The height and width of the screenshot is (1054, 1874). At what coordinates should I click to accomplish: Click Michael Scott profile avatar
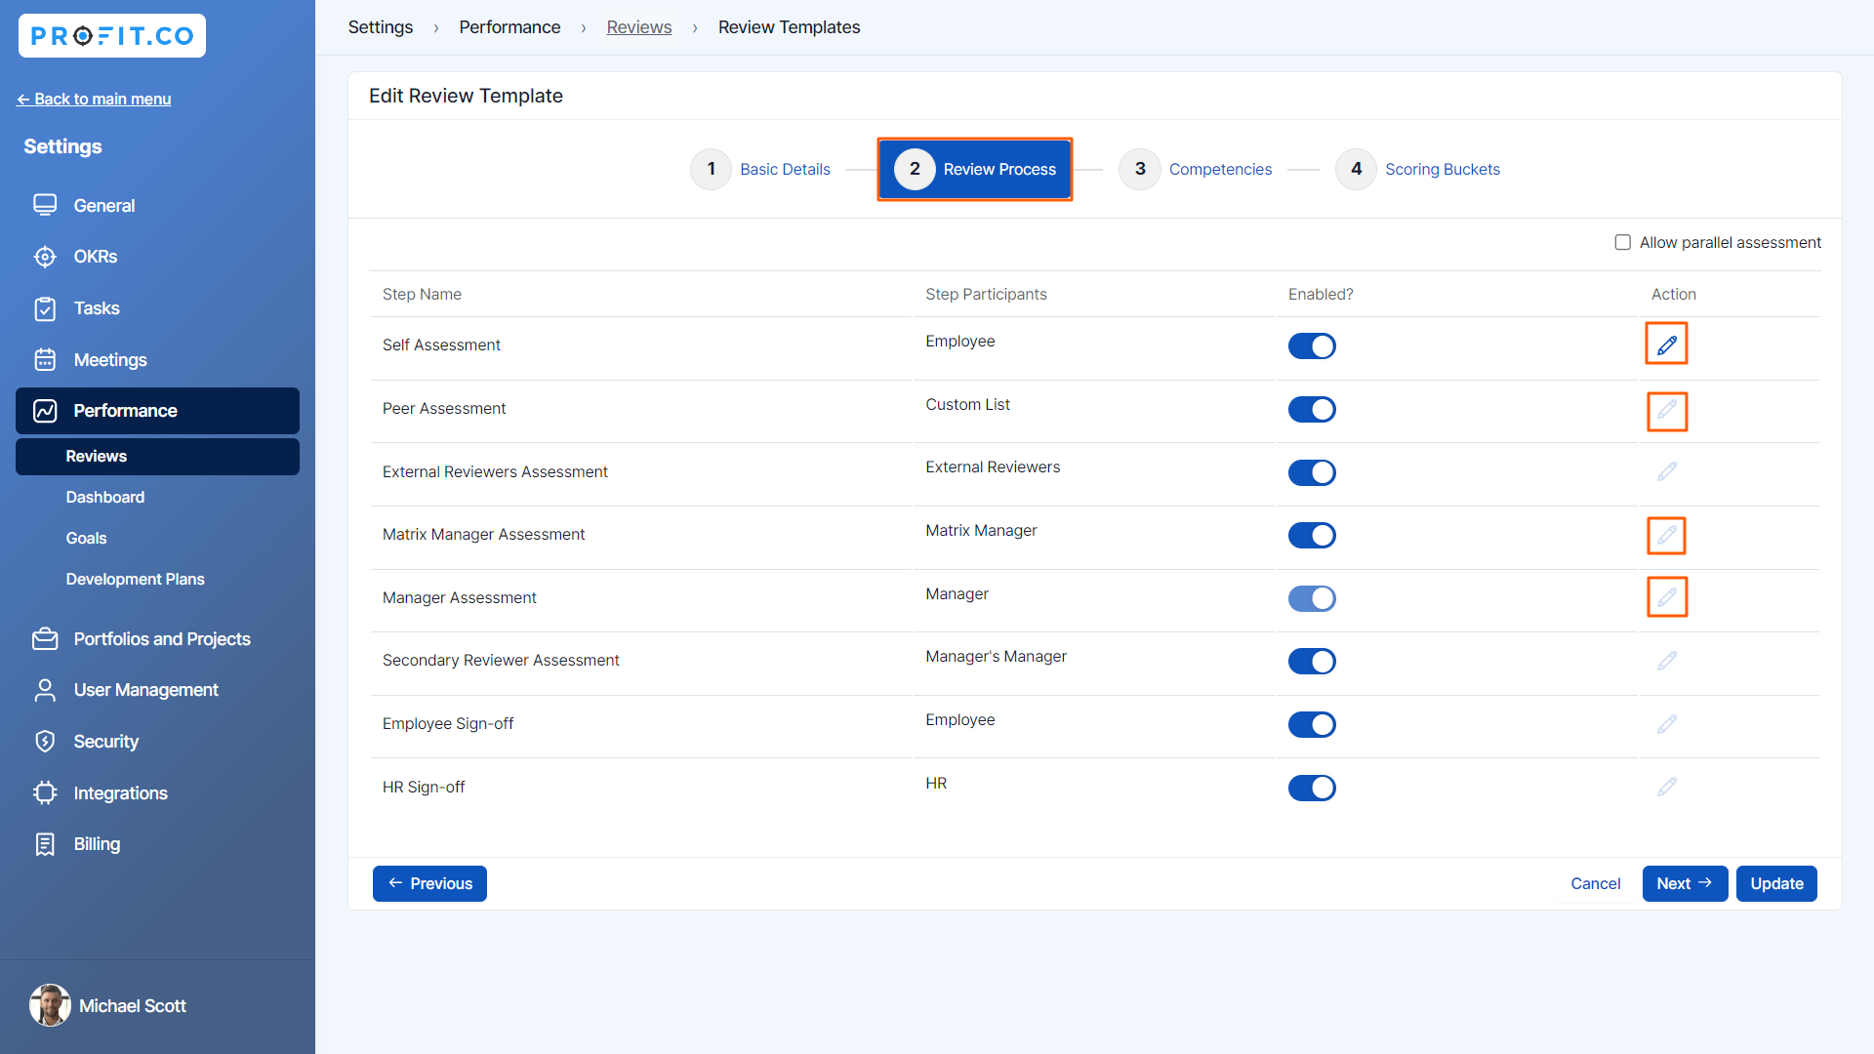pos(50,1005)
